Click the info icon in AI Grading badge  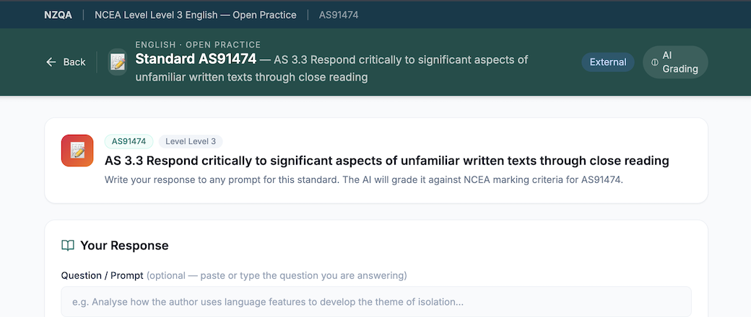pos(655,62)
